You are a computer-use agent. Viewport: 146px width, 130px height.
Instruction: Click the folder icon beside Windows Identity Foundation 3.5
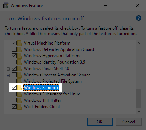point(19,62)
